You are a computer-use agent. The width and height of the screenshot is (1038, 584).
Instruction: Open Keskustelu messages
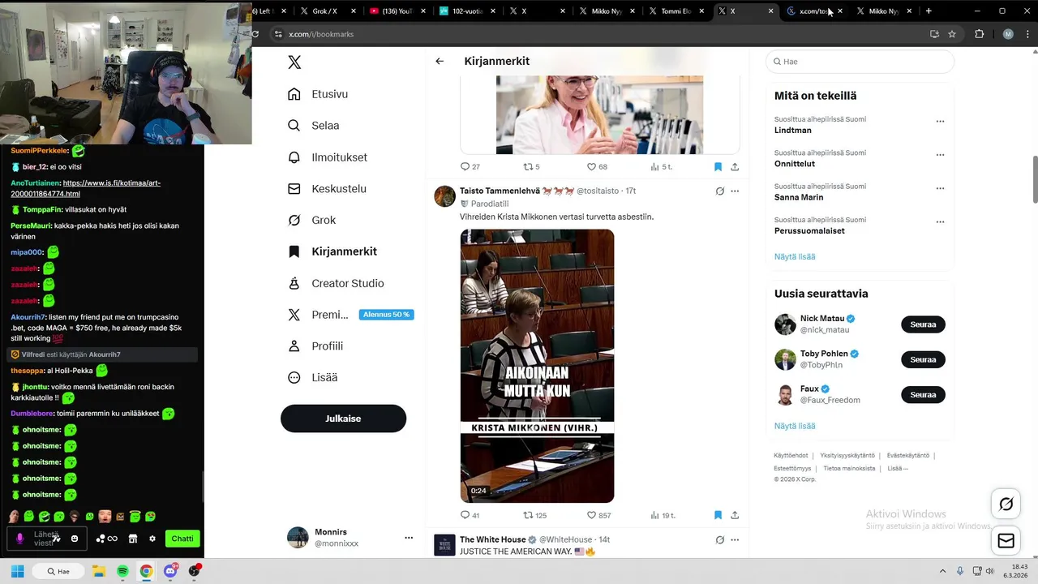click(327, 189)
